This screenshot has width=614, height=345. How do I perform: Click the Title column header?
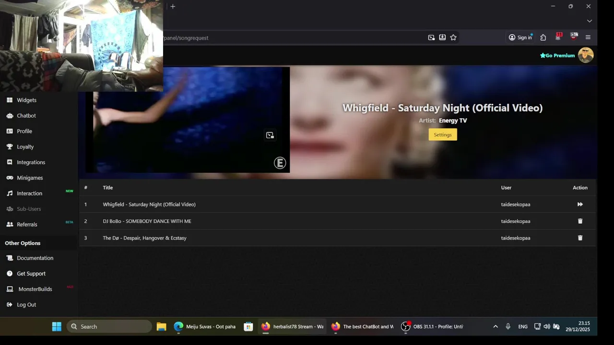[x=107, y=187]
